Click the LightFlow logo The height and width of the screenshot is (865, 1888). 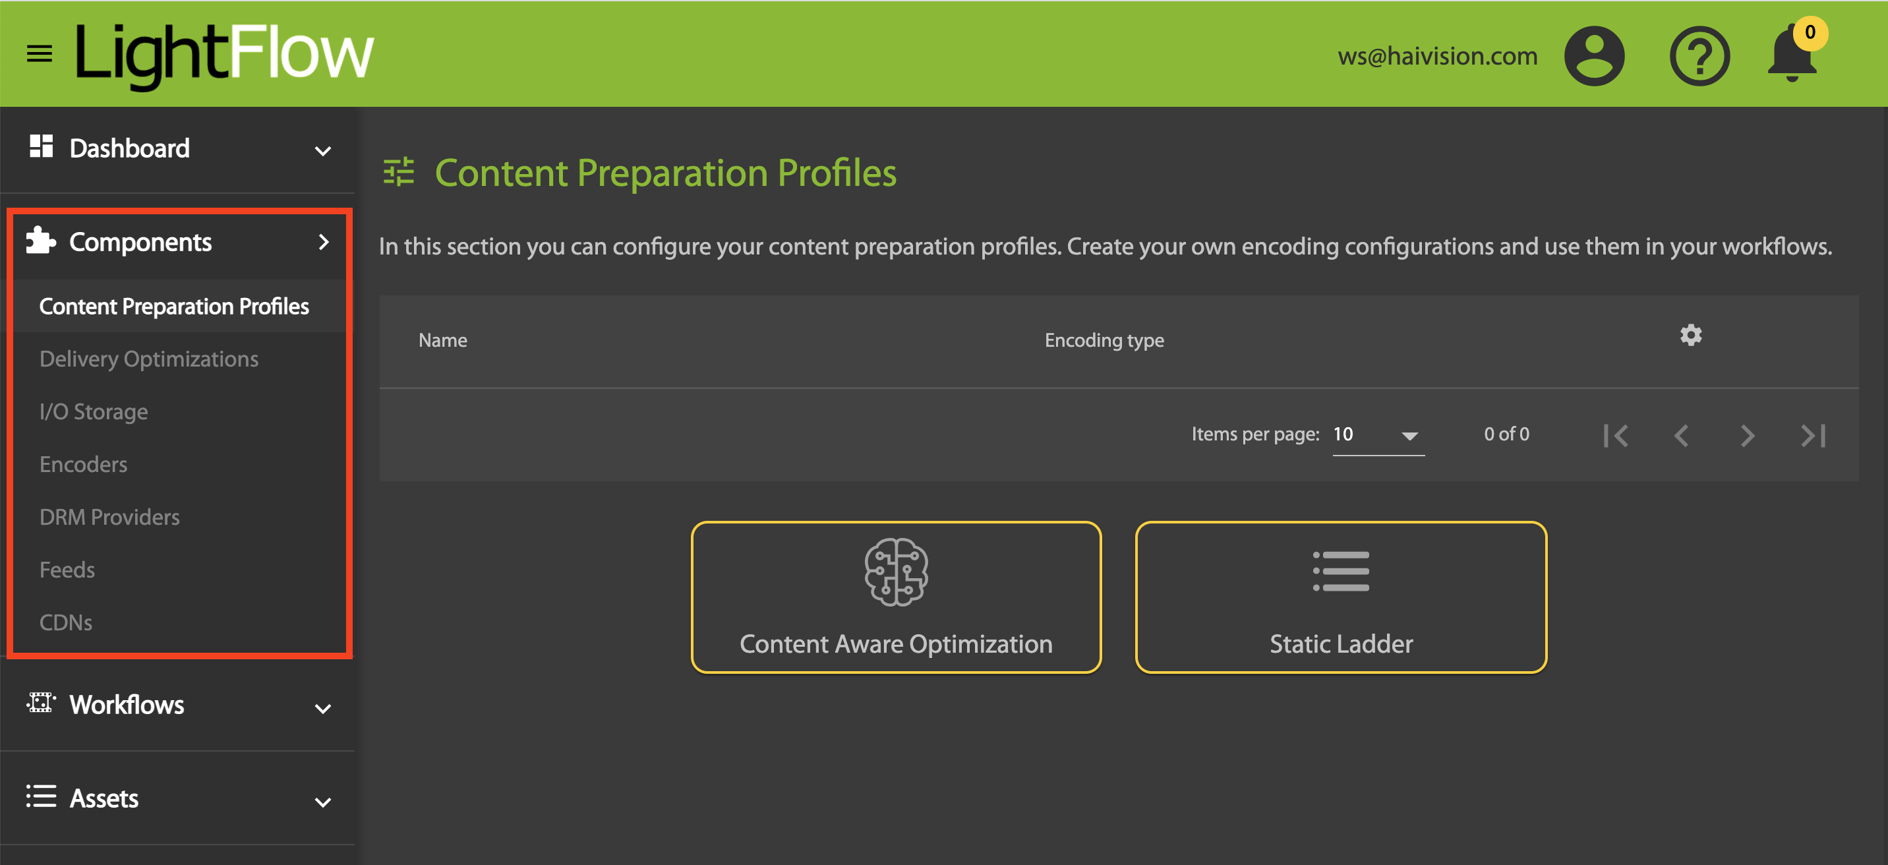[x=224, y=54]
